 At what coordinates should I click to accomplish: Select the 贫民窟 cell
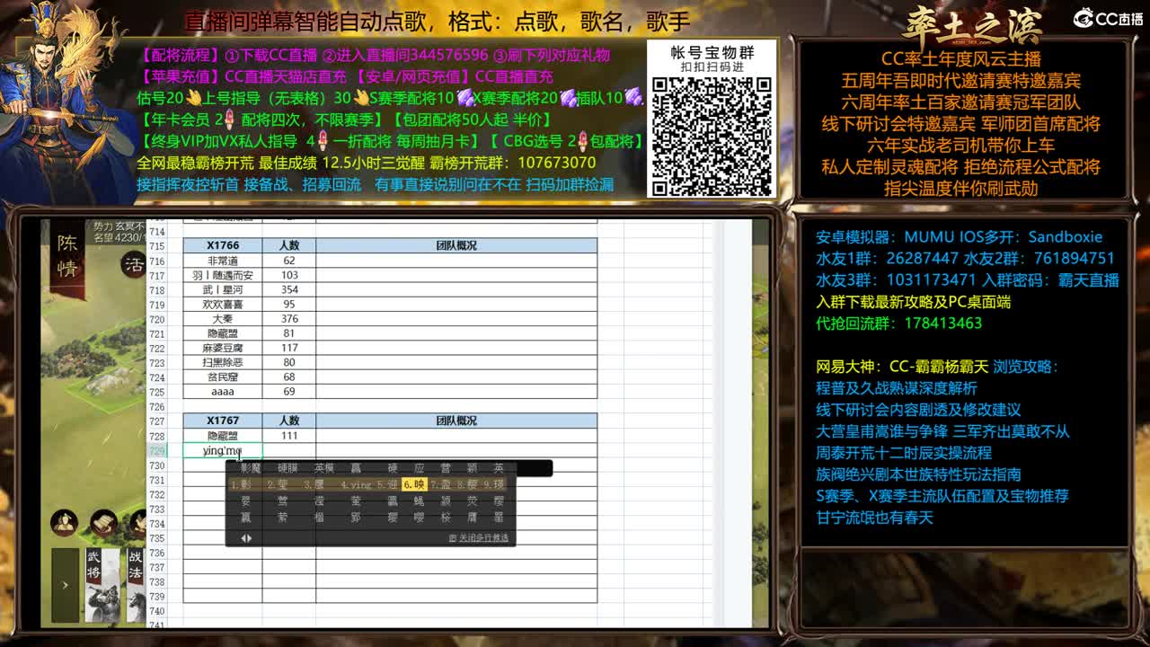(223, 377)
